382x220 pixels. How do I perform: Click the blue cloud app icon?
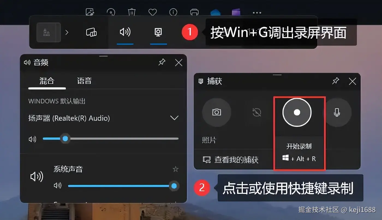click(215, 13)
